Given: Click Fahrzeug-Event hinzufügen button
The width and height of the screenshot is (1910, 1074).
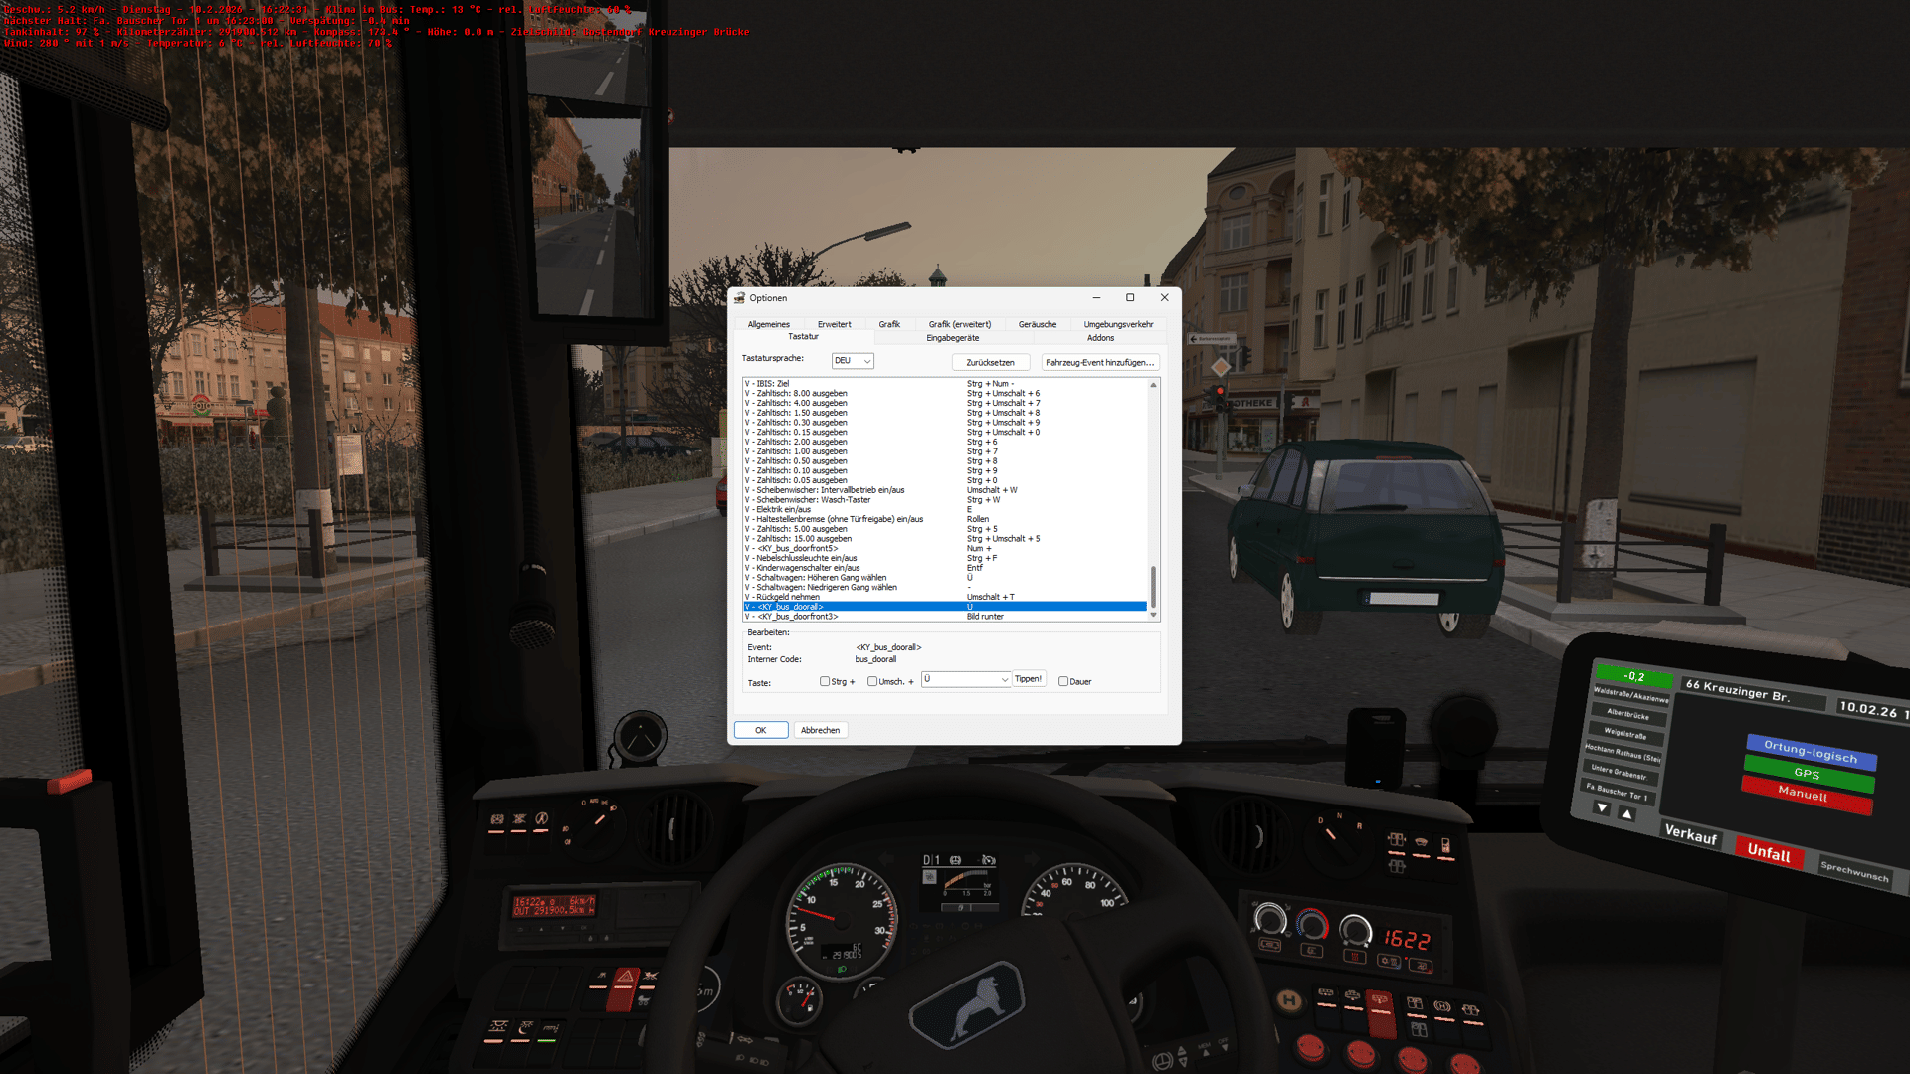Looking at the screenshot, I should point(1099,363).
